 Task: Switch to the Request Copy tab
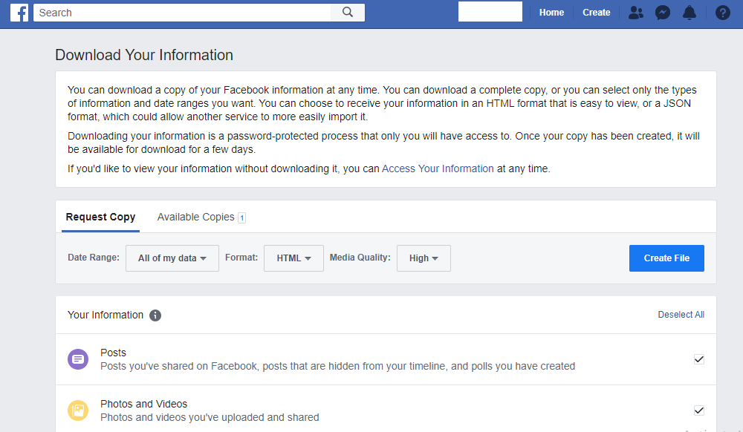tap(100, 217)
